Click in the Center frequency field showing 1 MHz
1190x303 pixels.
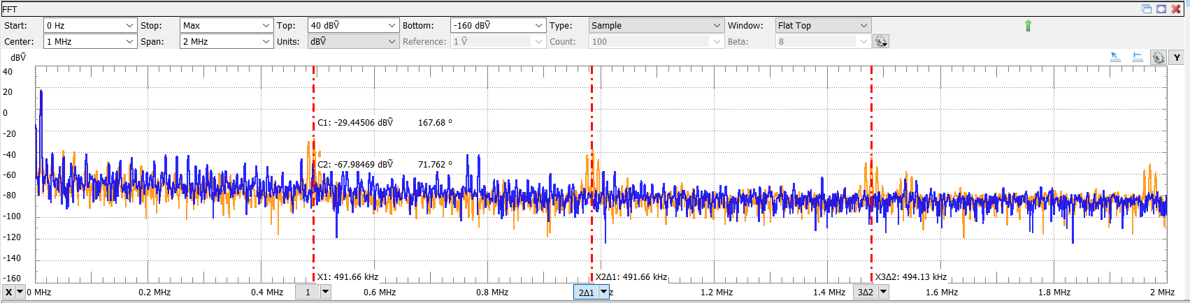84,42
